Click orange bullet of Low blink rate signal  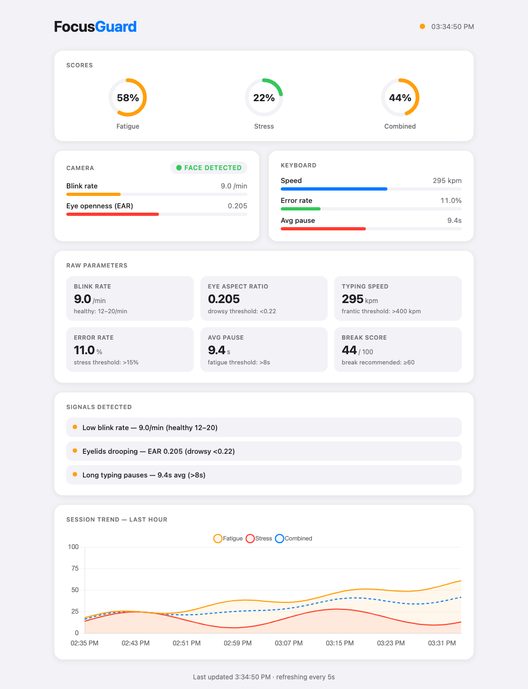[x=75, y=427]
